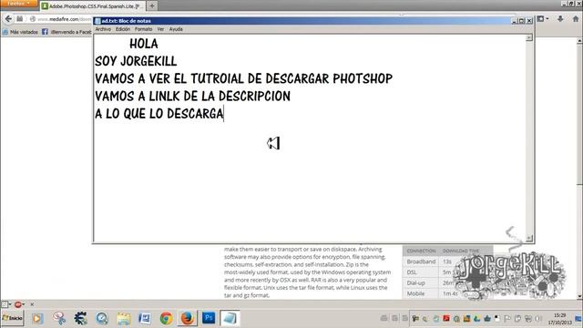Open the Bienvenido a Facebook bookmark
Image resolution: width=583 pixels, height=328 pixels.
pyautogui.click(x=66, y=32)
